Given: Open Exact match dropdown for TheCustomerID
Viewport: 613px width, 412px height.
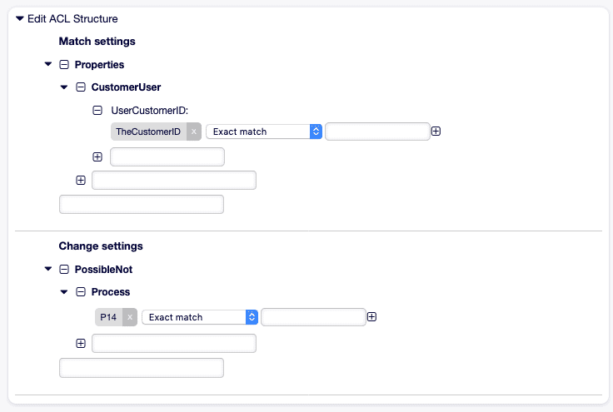Looking at the screenshot, I should [264, 132].
